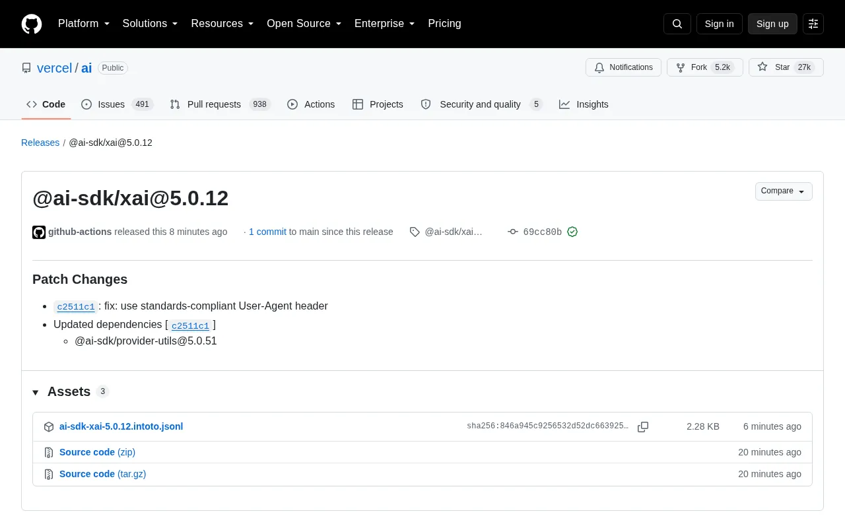Open the Security and quality tab

tap(481, 104)
